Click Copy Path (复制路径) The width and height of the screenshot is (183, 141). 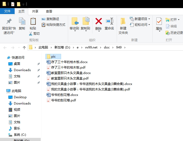pyautogui.click(x=50, y=19)
